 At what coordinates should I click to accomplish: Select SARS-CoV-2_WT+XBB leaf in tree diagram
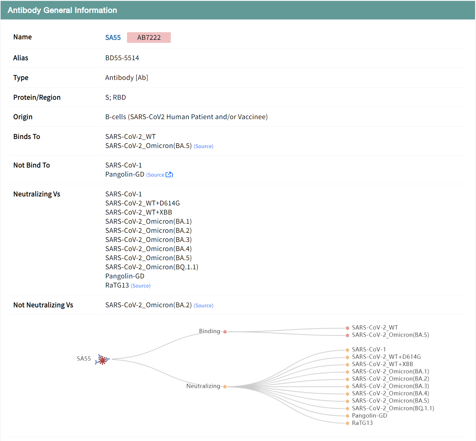tap(382, 364)
